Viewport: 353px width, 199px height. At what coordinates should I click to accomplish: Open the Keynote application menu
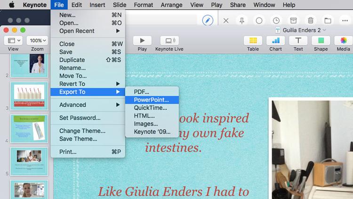tap(35, 5)
